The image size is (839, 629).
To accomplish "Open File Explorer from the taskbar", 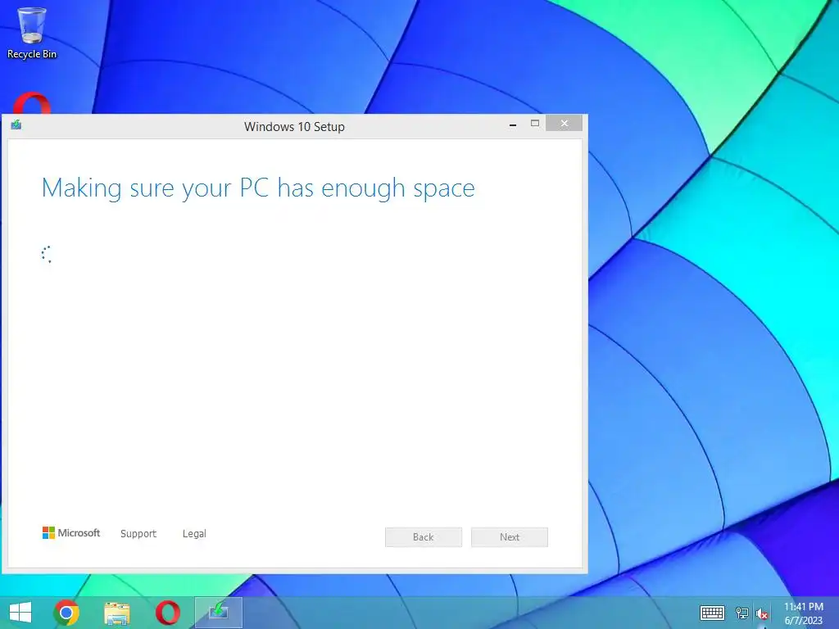I will [x=117, y=613].
